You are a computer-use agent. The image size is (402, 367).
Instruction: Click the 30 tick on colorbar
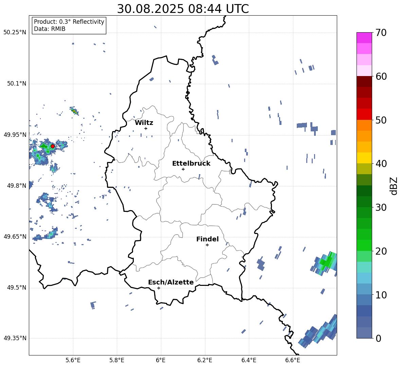pos(381,207)
